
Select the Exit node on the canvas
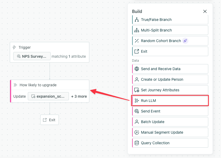49,120
